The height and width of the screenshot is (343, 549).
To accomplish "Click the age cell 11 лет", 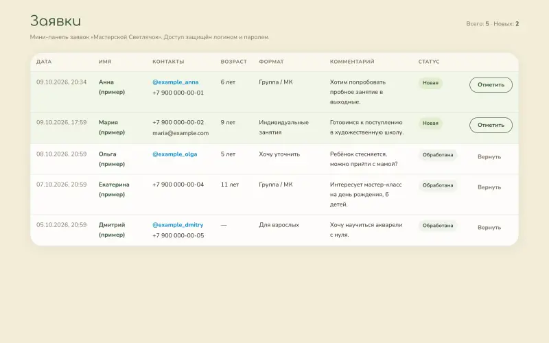I will pyautogui.click(x=230, y=185).
